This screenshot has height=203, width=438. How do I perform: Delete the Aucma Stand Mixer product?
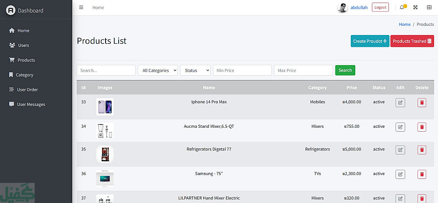point(422,127)
